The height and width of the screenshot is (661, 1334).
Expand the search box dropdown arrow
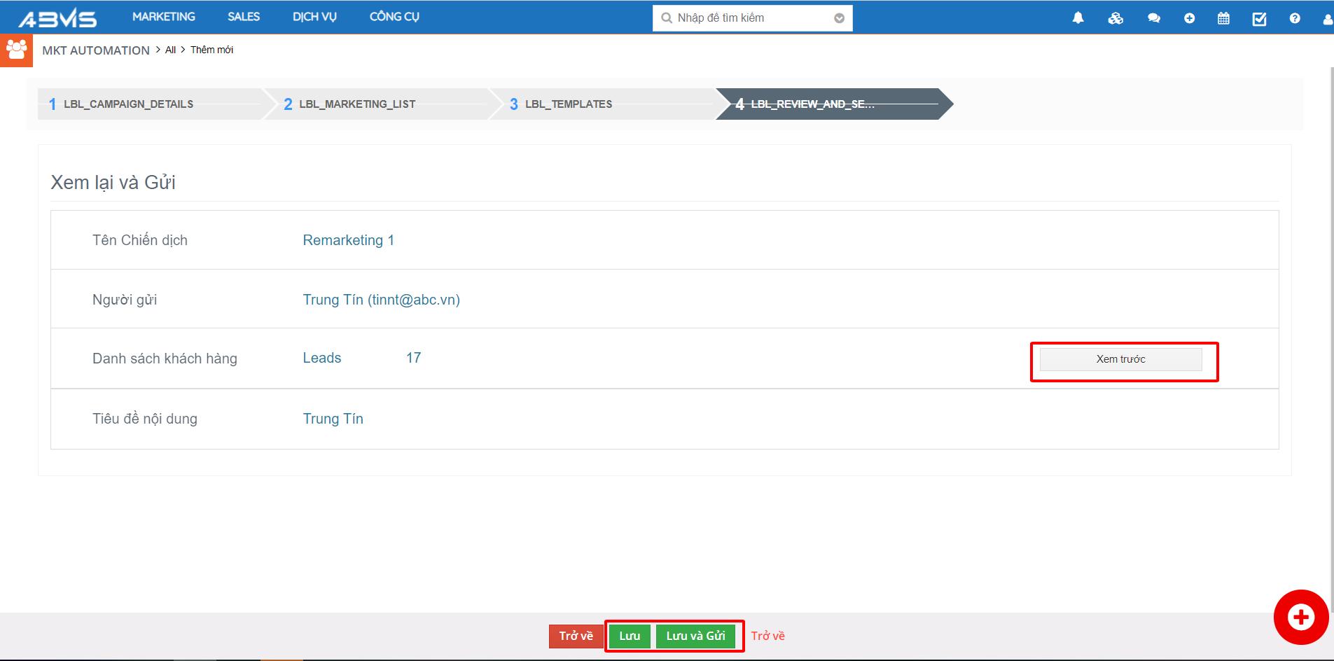[839, 18]
